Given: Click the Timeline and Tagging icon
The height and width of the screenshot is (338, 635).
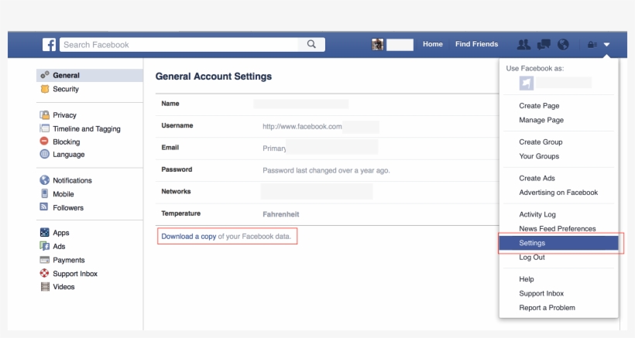Looking at the screenshot, I should tap(45, 128).
